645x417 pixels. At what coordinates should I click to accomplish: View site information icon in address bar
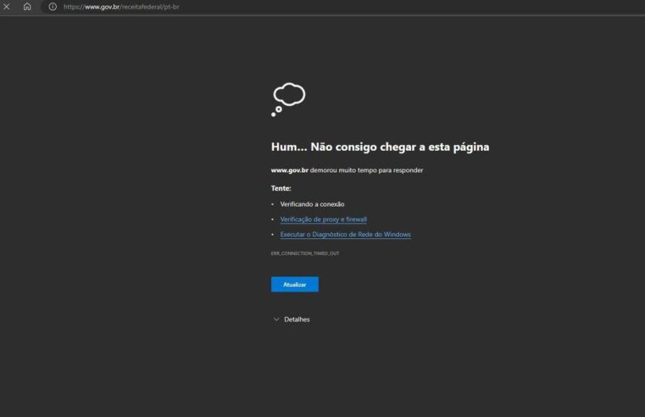[53, 7]
